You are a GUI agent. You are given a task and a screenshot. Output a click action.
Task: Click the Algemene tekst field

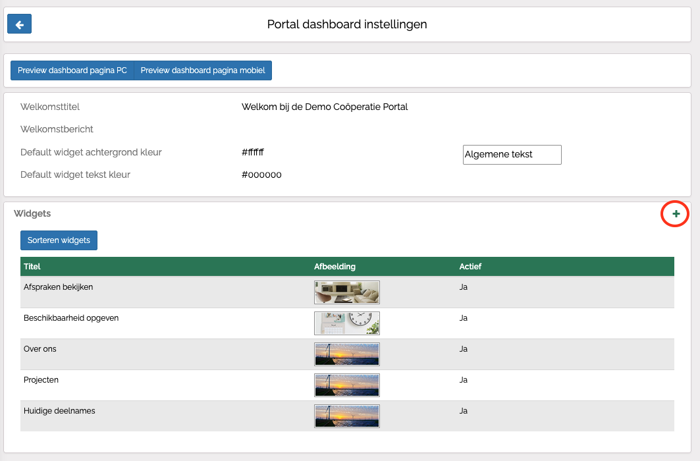(x=512, y=155)
